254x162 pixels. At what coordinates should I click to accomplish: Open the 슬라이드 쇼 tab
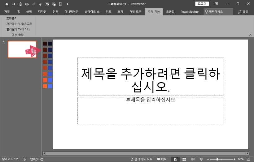click(x=92, y=12)
